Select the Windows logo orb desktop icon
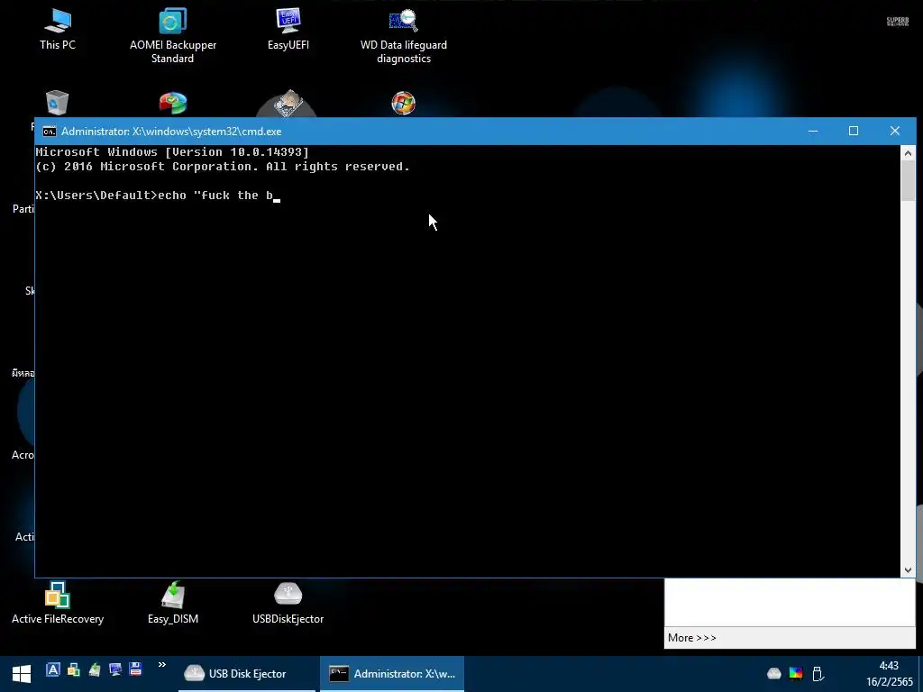Viewport: 923px width, 692px height. (403, 103)
